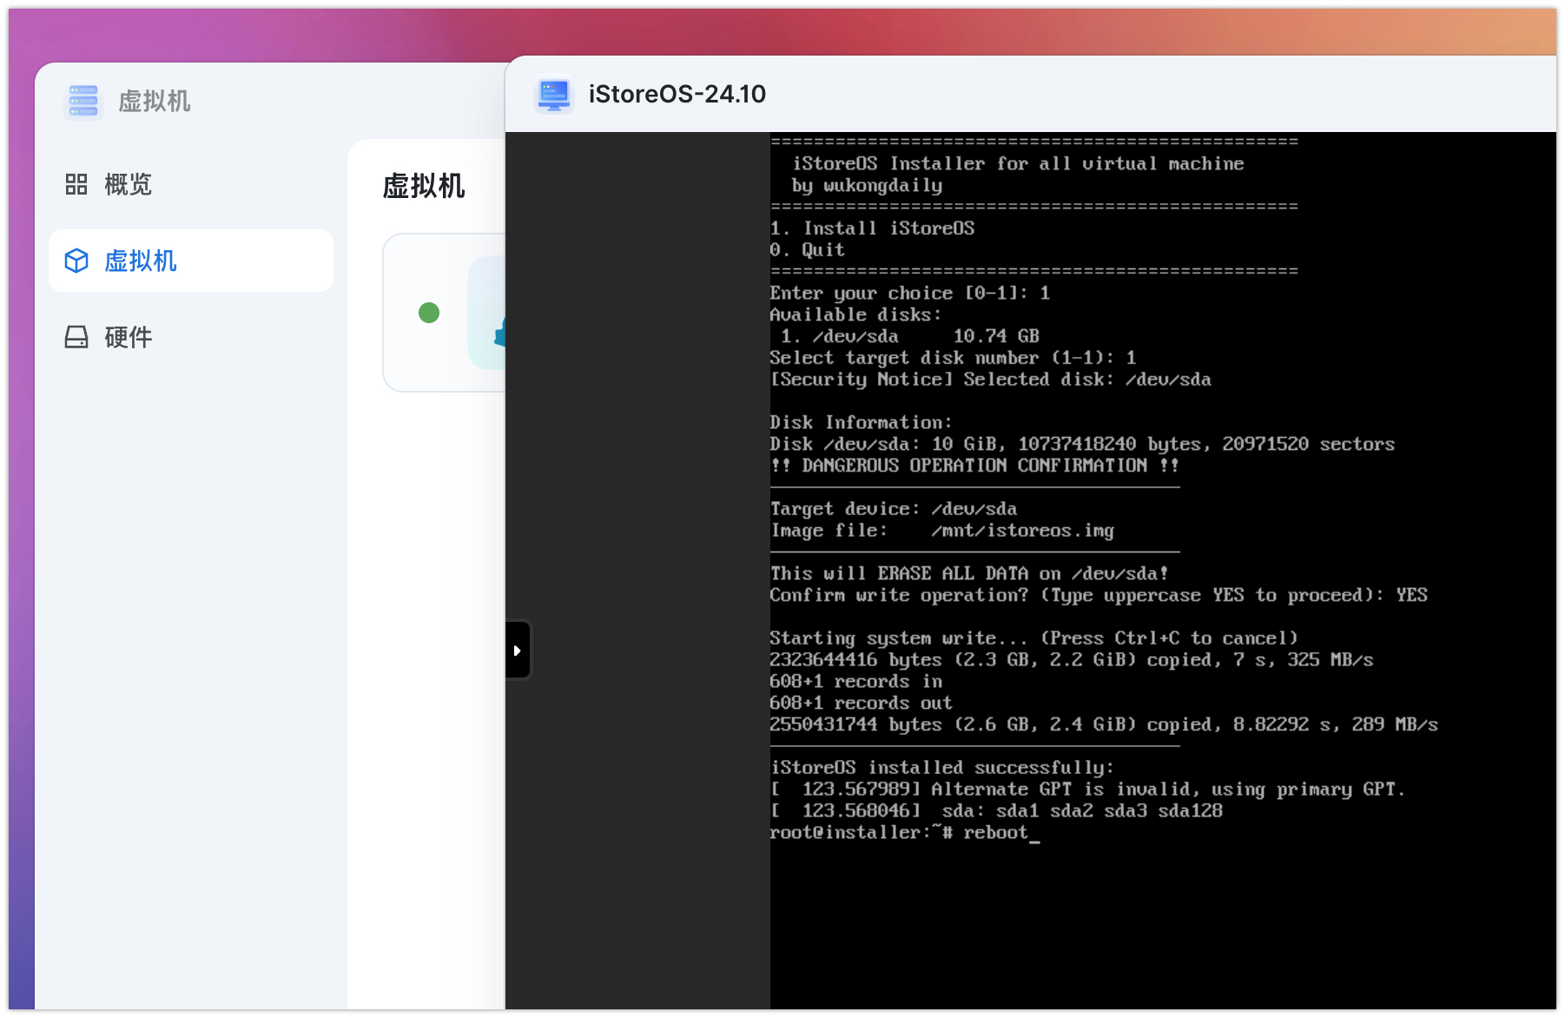Select the partially visible VM card thumbnail
The width and height of the screenshot is (1565, 1018).
(487, 313)
